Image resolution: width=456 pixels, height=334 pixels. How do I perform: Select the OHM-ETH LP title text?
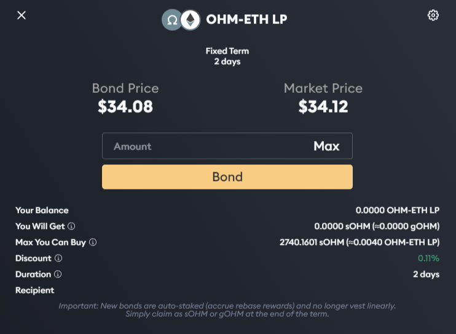(x=246, y=20)
